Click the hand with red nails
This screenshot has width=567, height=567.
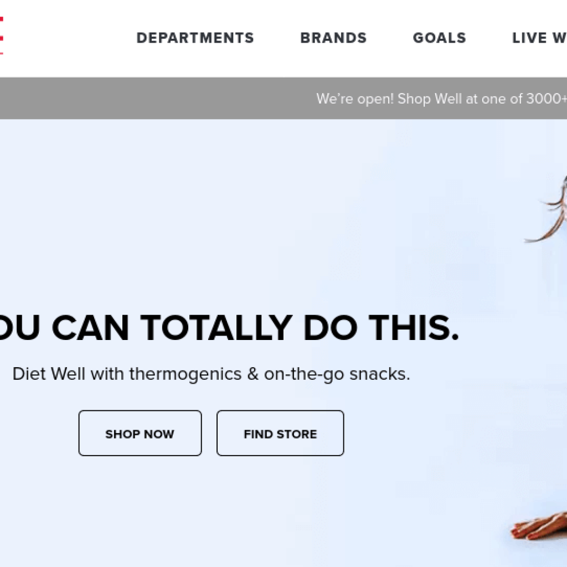pyautogui.click(x=539, y=525)
